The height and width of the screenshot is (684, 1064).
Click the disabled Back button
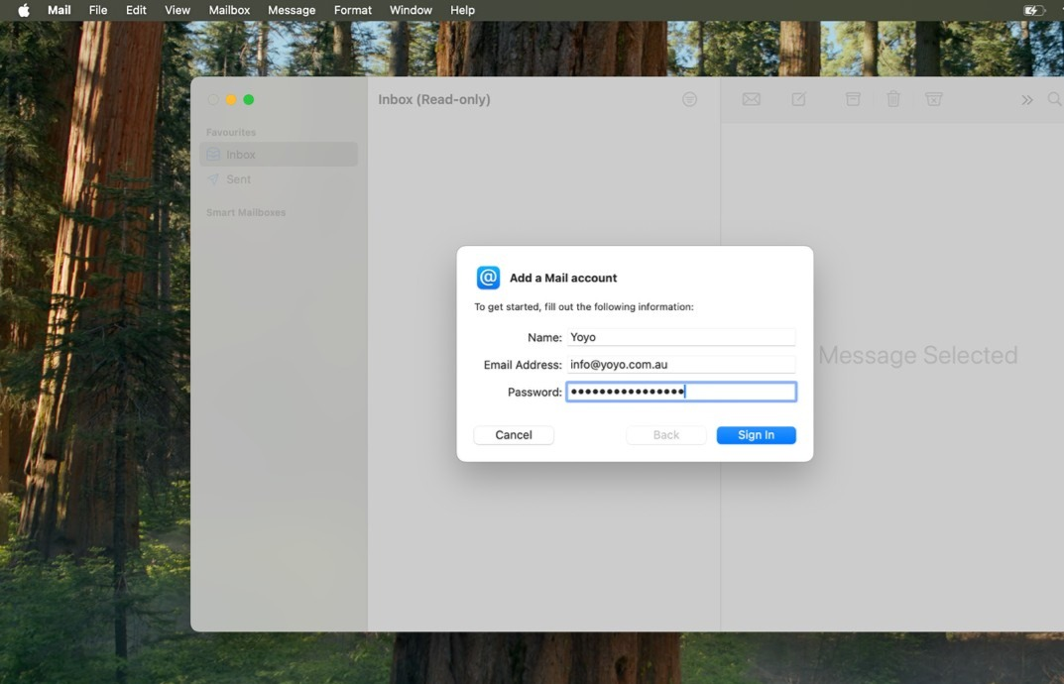tap(665, 435)
